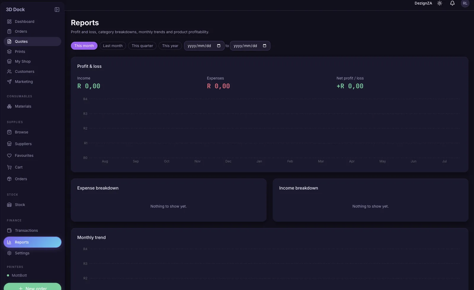Open Orders under the Dashboard item

[33, 31]
